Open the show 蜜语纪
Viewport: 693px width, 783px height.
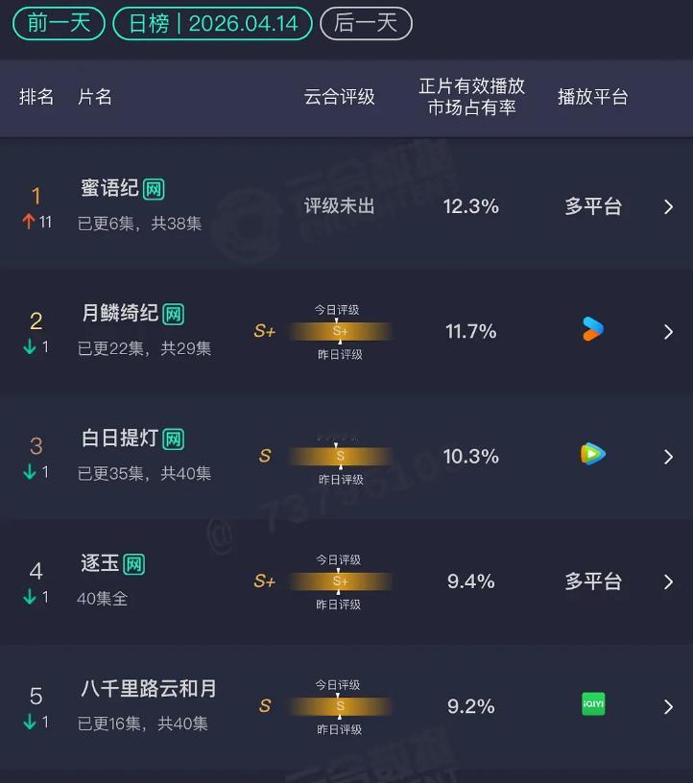[x=110, y=188]
